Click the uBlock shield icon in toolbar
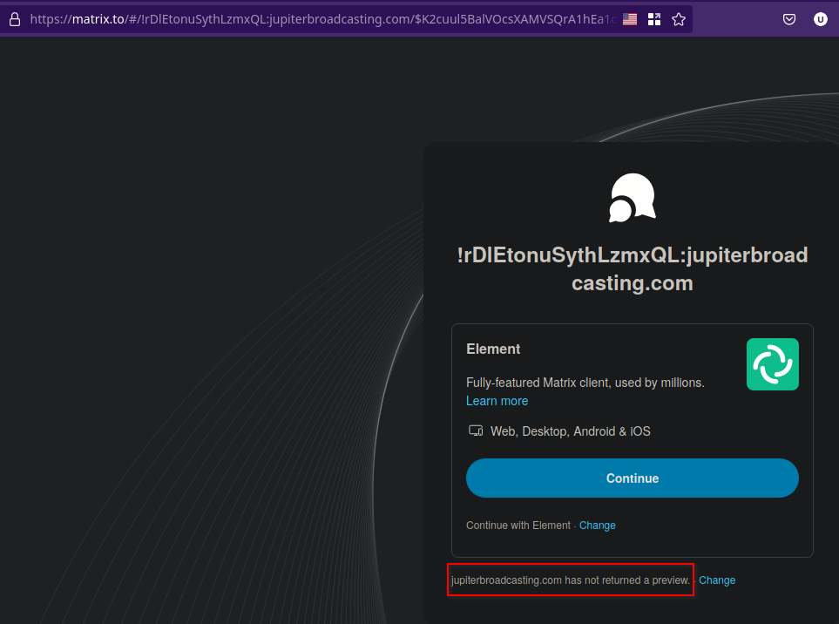Viewport: 839px width, 624px height. point(821,19)
